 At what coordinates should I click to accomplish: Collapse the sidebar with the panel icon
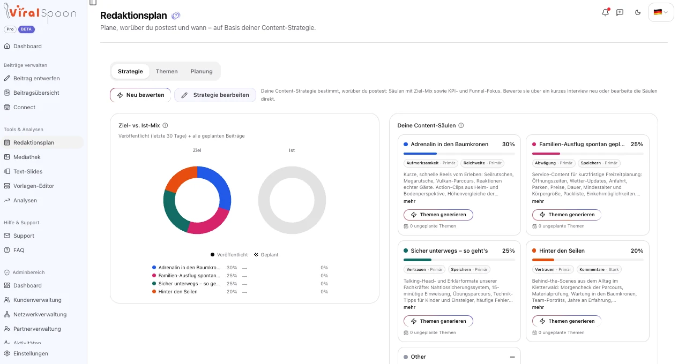(93, 3)
